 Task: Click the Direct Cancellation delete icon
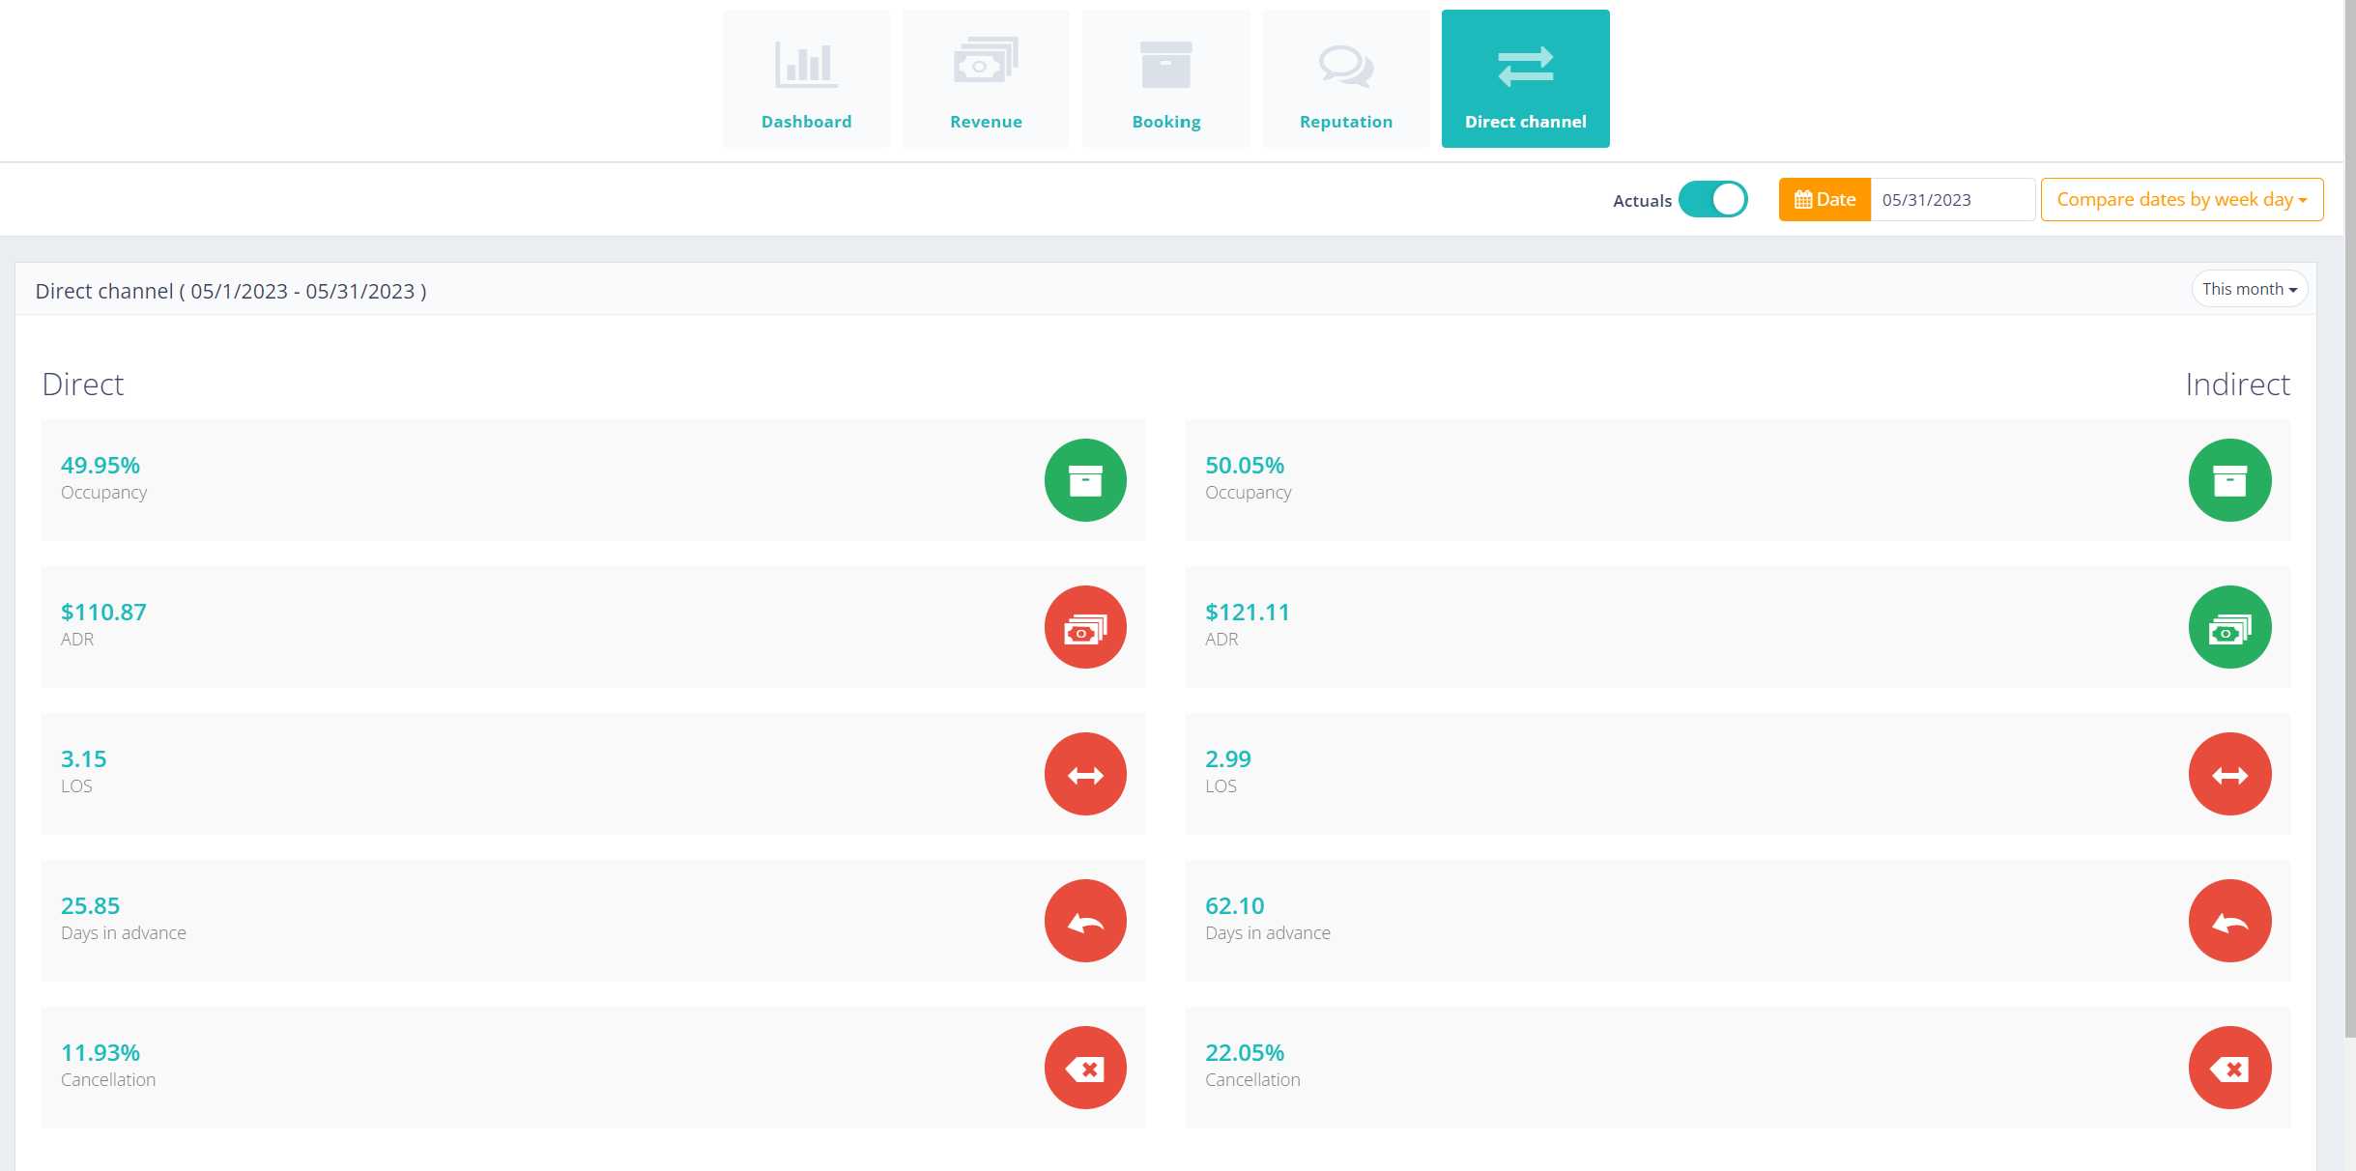[1085, 1068]
